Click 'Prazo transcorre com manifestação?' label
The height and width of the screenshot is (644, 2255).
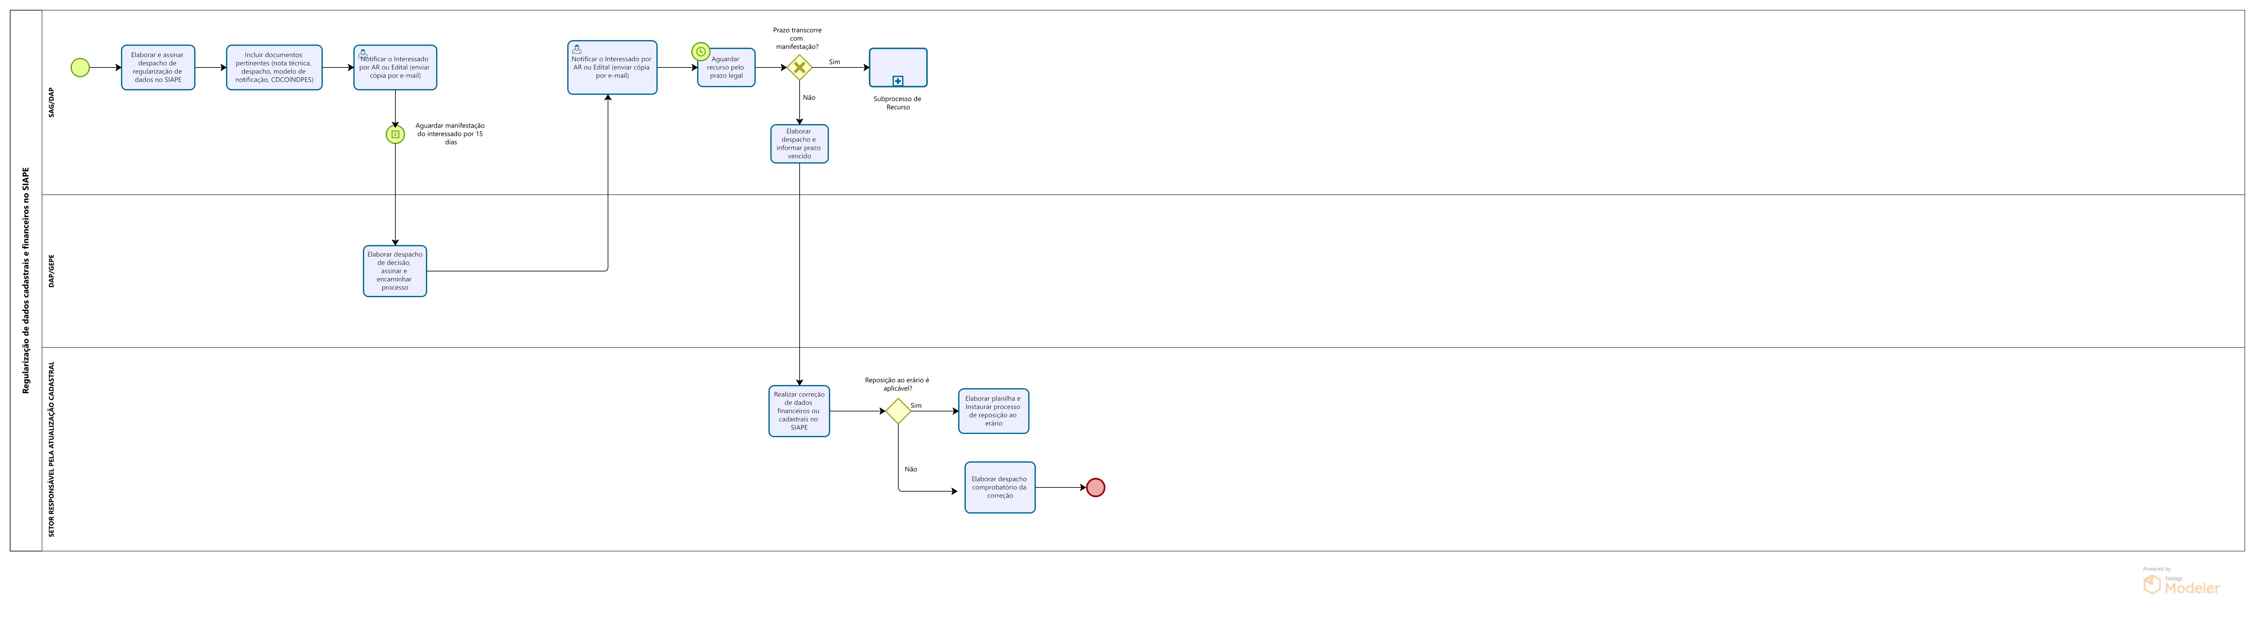797,38
